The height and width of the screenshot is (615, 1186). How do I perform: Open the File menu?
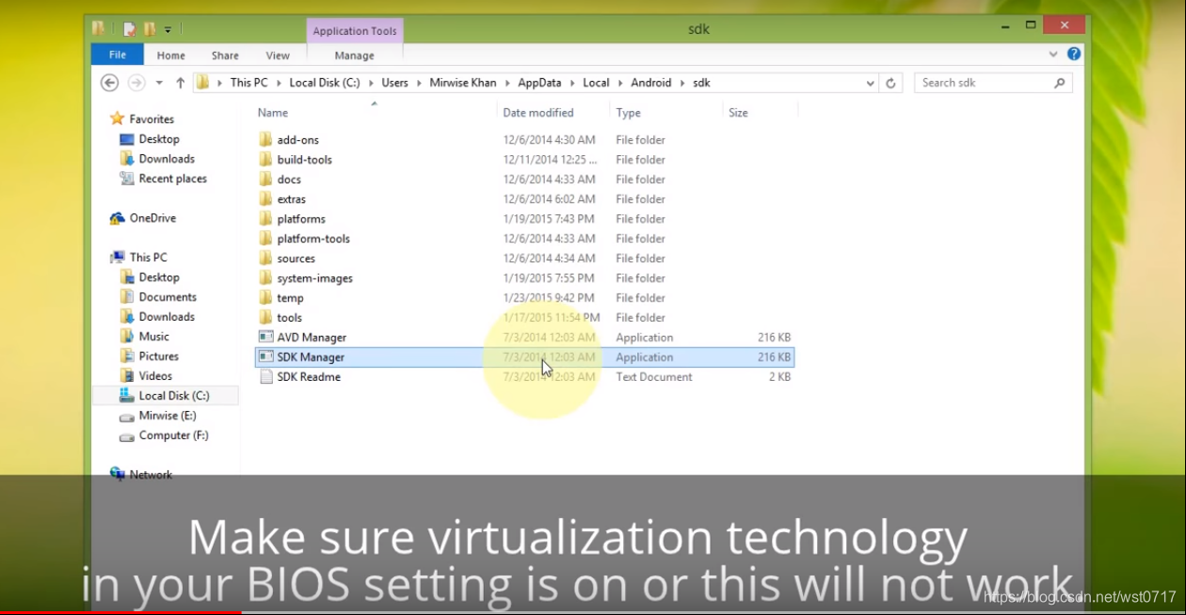(x=118, y=55)
